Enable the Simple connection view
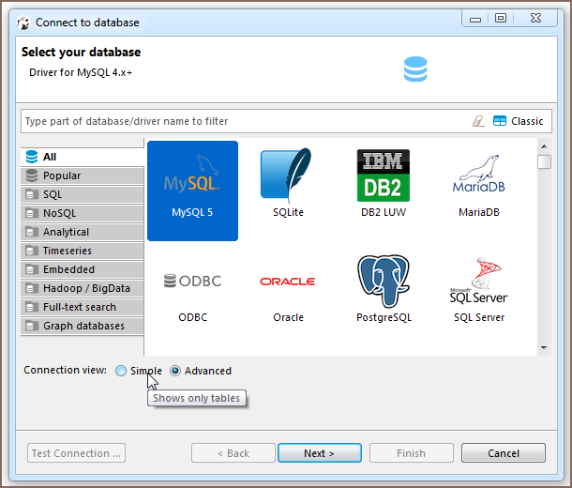The image size is (572, 488). (x=121, y=371)
